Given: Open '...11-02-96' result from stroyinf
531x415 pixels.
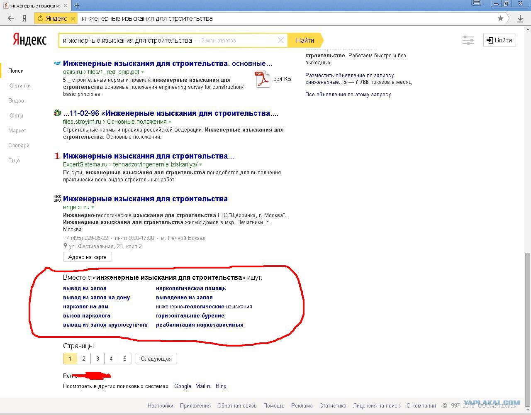Looking at the screenshot, I should point(171,113).
